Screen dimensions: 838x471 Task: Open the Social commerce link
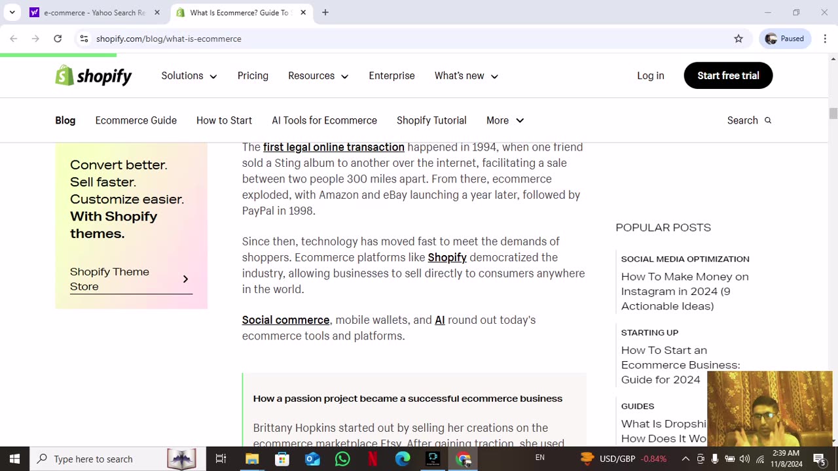coord(285,320)
